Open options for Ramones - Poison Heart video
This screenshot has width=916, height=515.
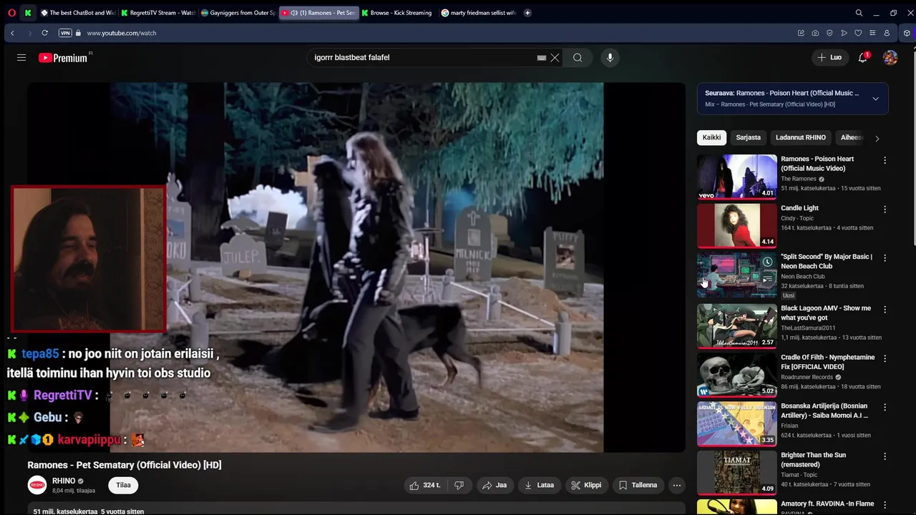pyautogui.click(x=885, y=160)
